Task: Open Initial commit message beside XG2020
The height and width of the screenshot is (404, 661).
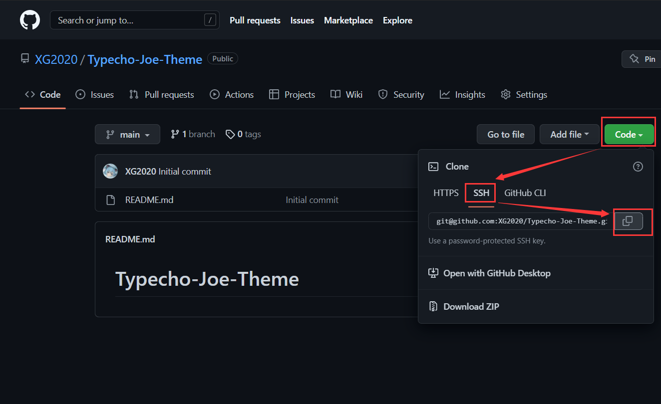Action: tap(185, 172)
